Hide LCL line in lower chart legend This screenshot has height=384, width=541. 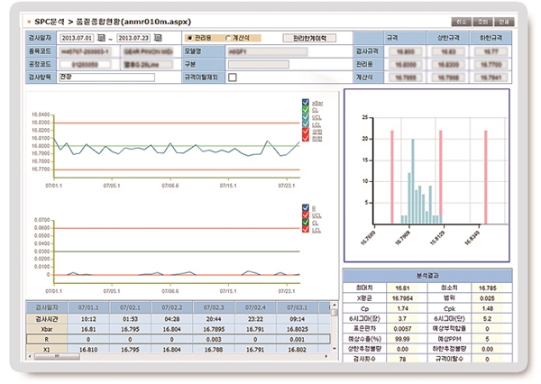click(306, 228)
